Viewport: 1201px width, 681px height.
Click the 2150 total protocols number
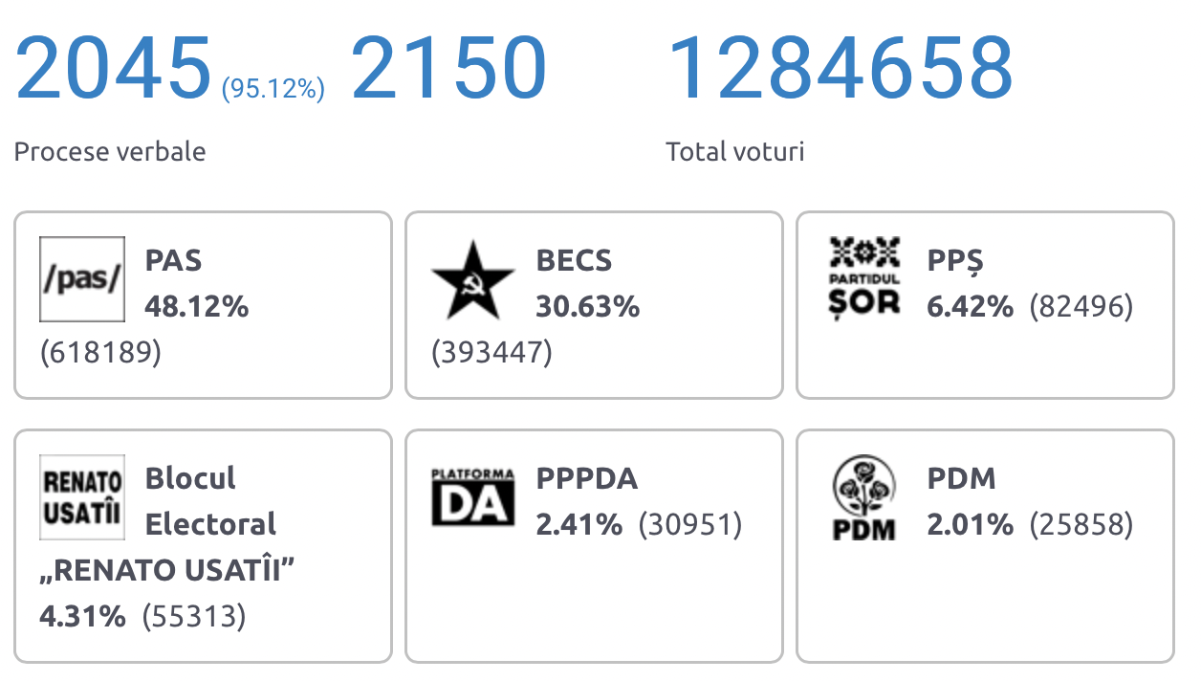click(448, 69)
